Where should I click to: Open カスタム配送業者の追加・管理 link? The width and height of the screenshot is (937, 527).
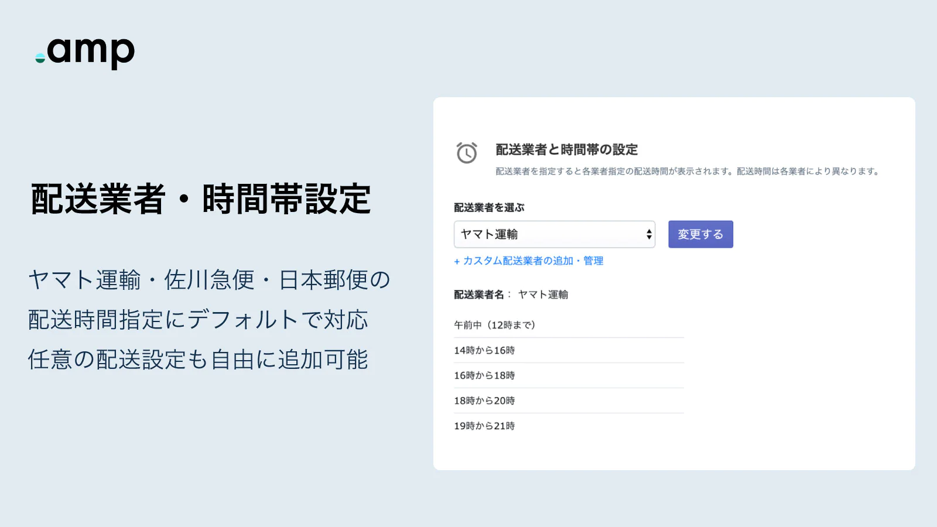point(528,261)
